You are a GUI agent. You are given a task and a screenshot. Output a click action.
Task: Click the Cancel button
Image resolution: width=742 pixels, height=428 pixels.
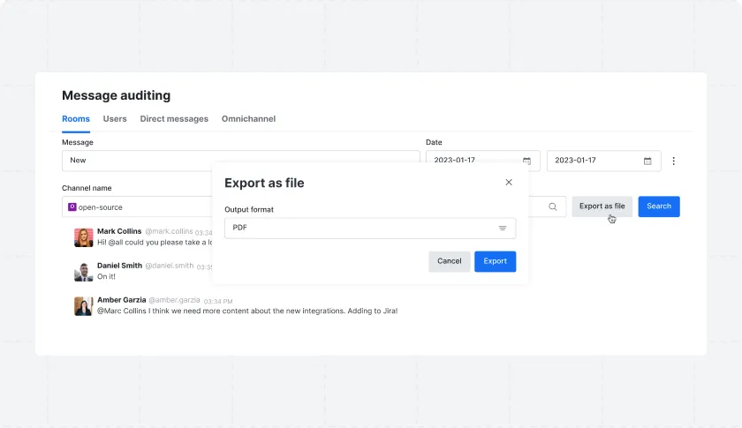coord(449,261)
